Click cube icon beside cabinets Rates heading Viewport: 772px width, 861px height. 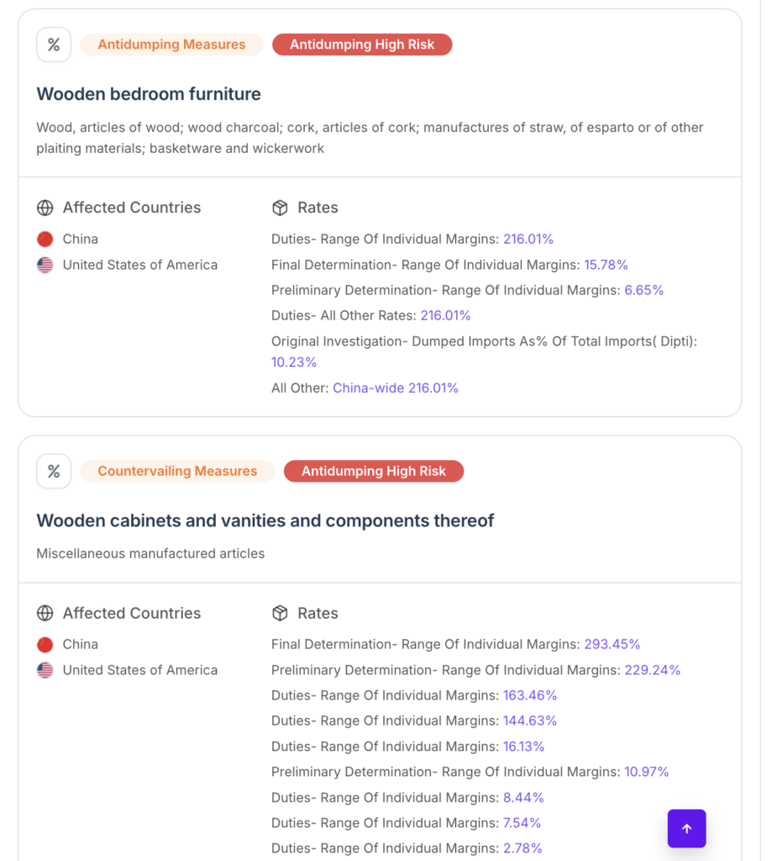pyautogui.click(x=280, y=613)
